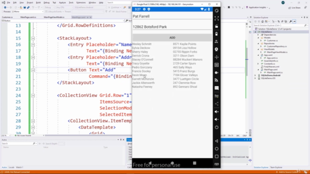Switch to MainPageViewModel.cs editor tab
The width and height of the screenshot is (310, 174).
click(x=54, y=17)
